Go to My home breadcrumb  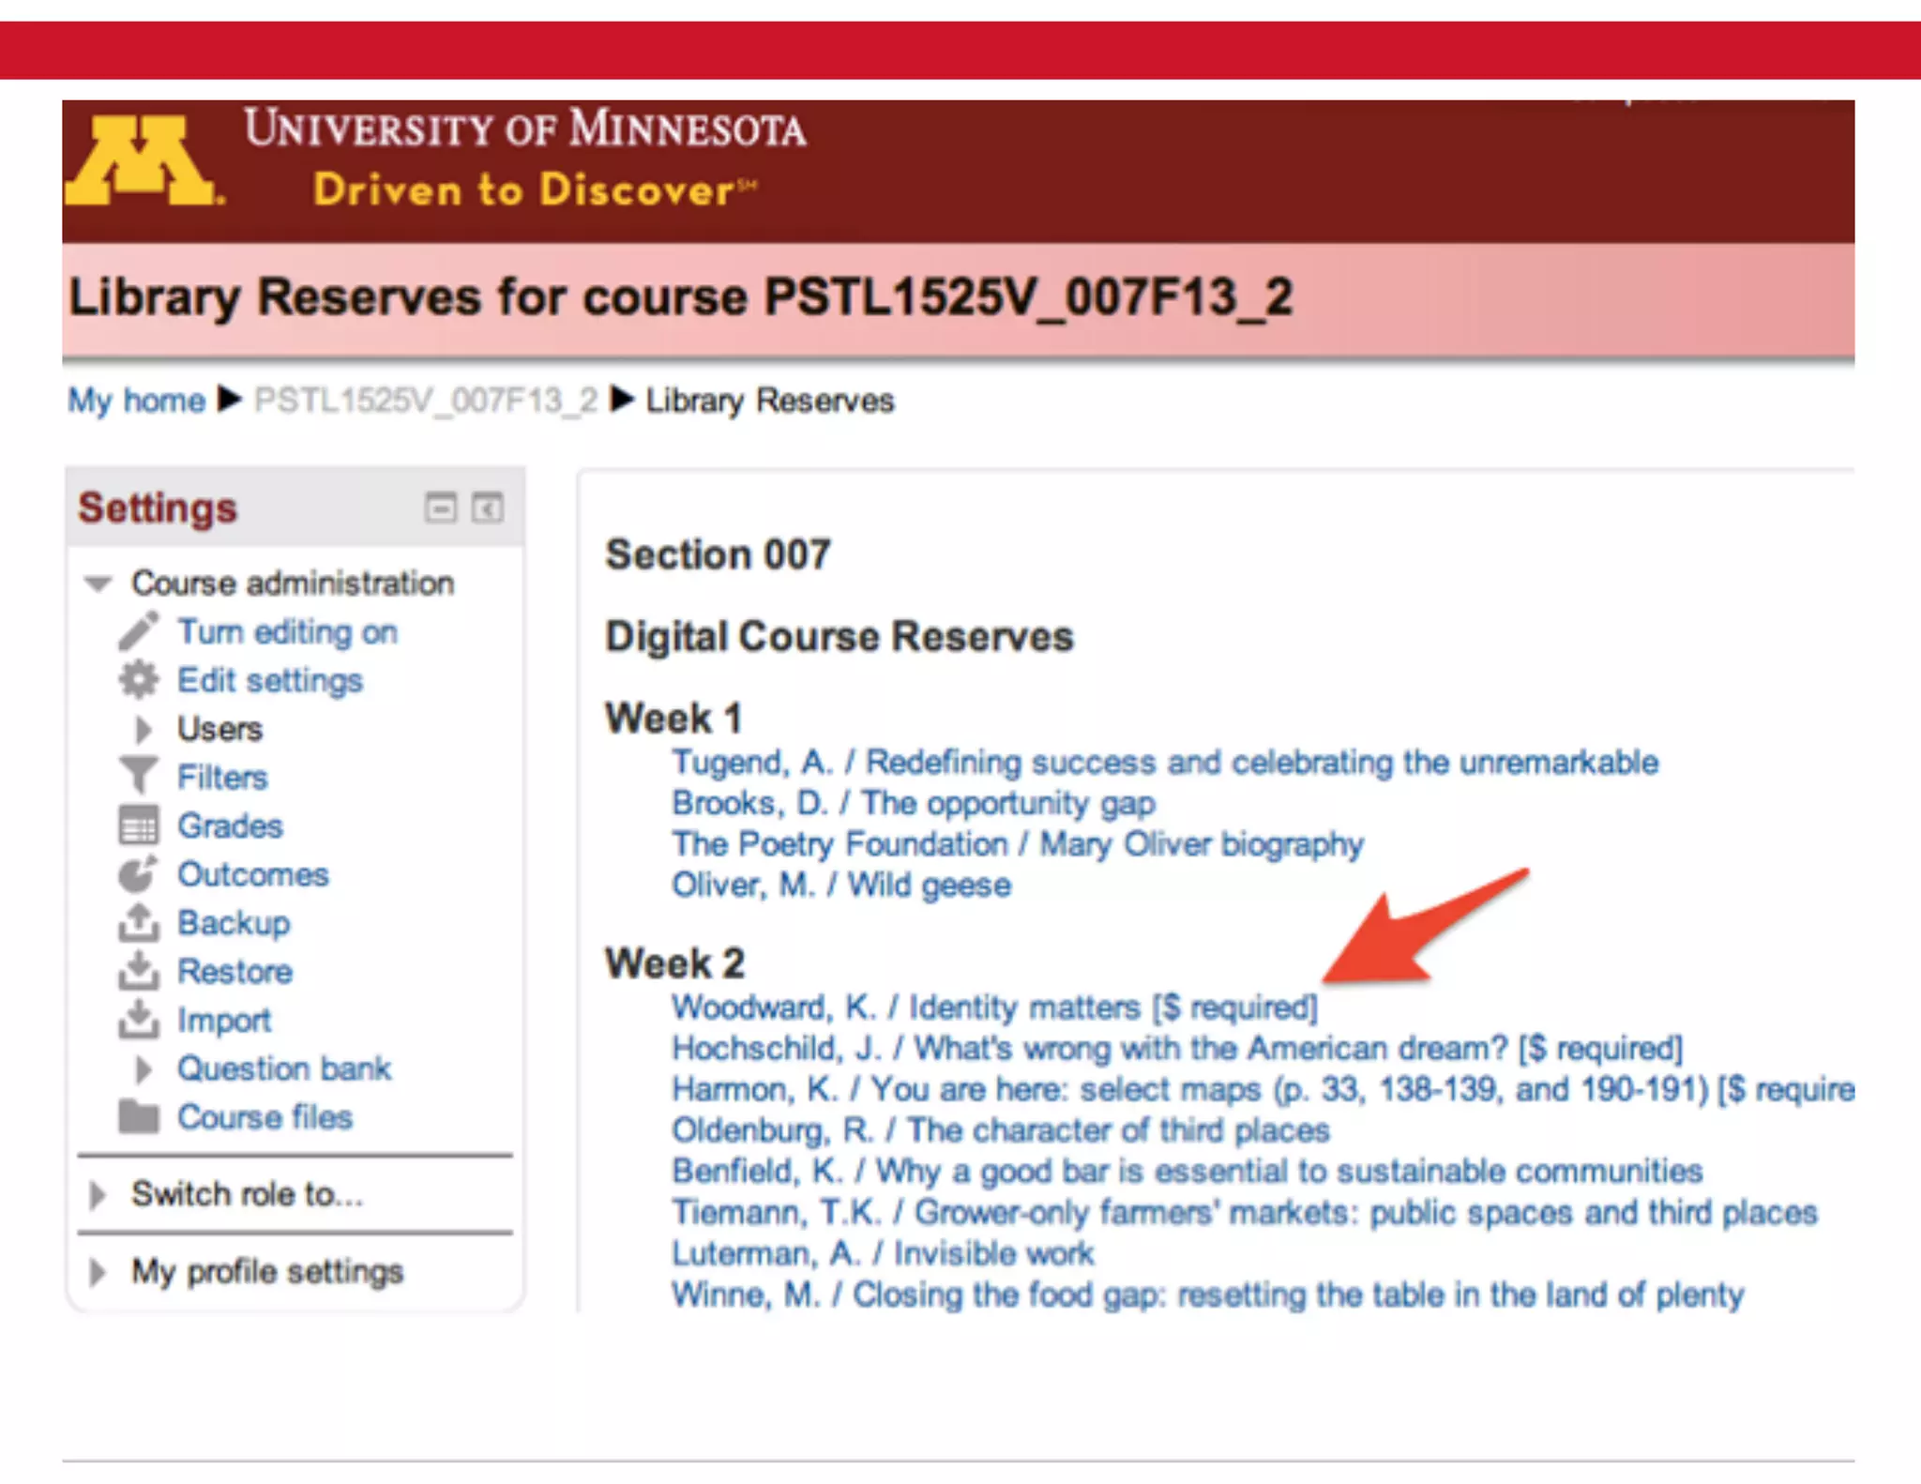point(136,401)
